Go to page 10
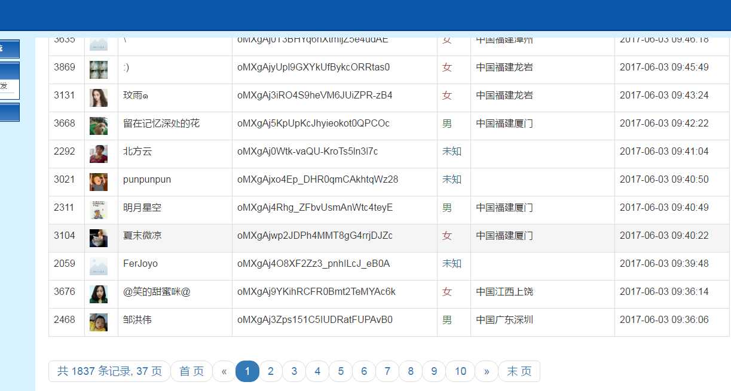 460,371
